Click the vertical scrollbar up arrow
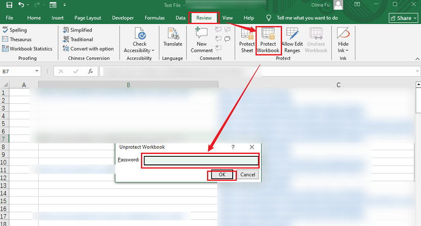 click(418, 84)
